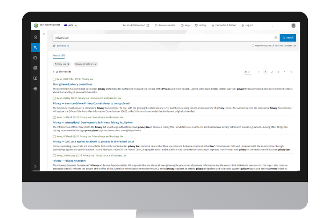Open the open-book icon in sidebar
The image size is (327, 218).
tap(35, 78)
